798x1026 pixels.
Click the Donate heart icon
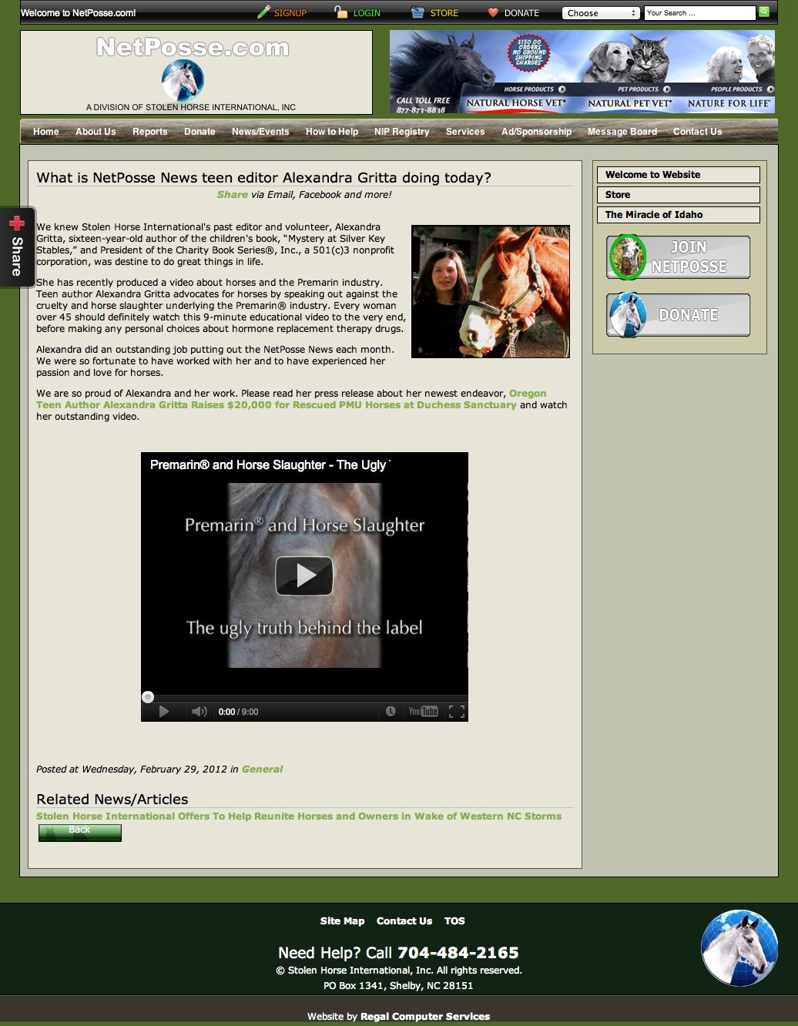pos(493,12)
